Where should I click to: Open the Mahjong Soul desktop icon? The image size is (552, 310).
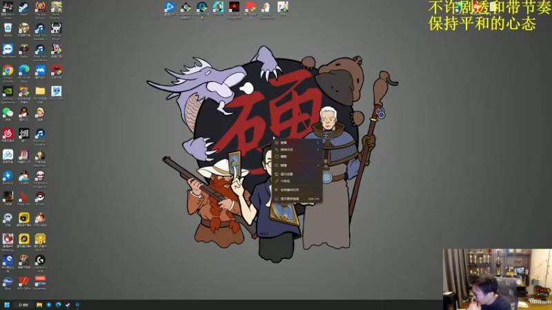(x=8, y=242)
